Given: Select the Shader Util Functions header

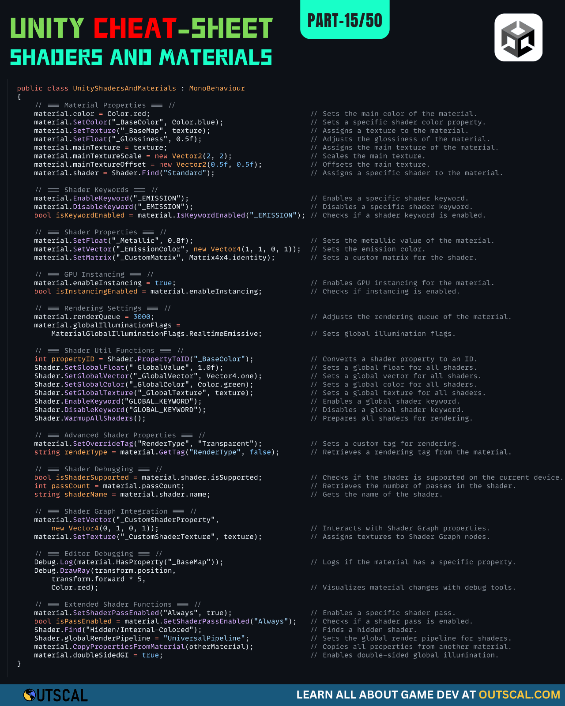Looking at the screenshot, I should click(x=109, y=351).
